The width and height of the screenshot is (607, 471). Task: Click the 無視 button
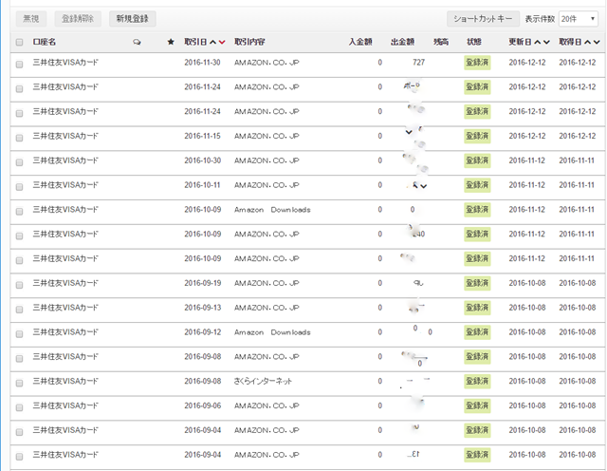pyautogui.click(x=31, y=19)
